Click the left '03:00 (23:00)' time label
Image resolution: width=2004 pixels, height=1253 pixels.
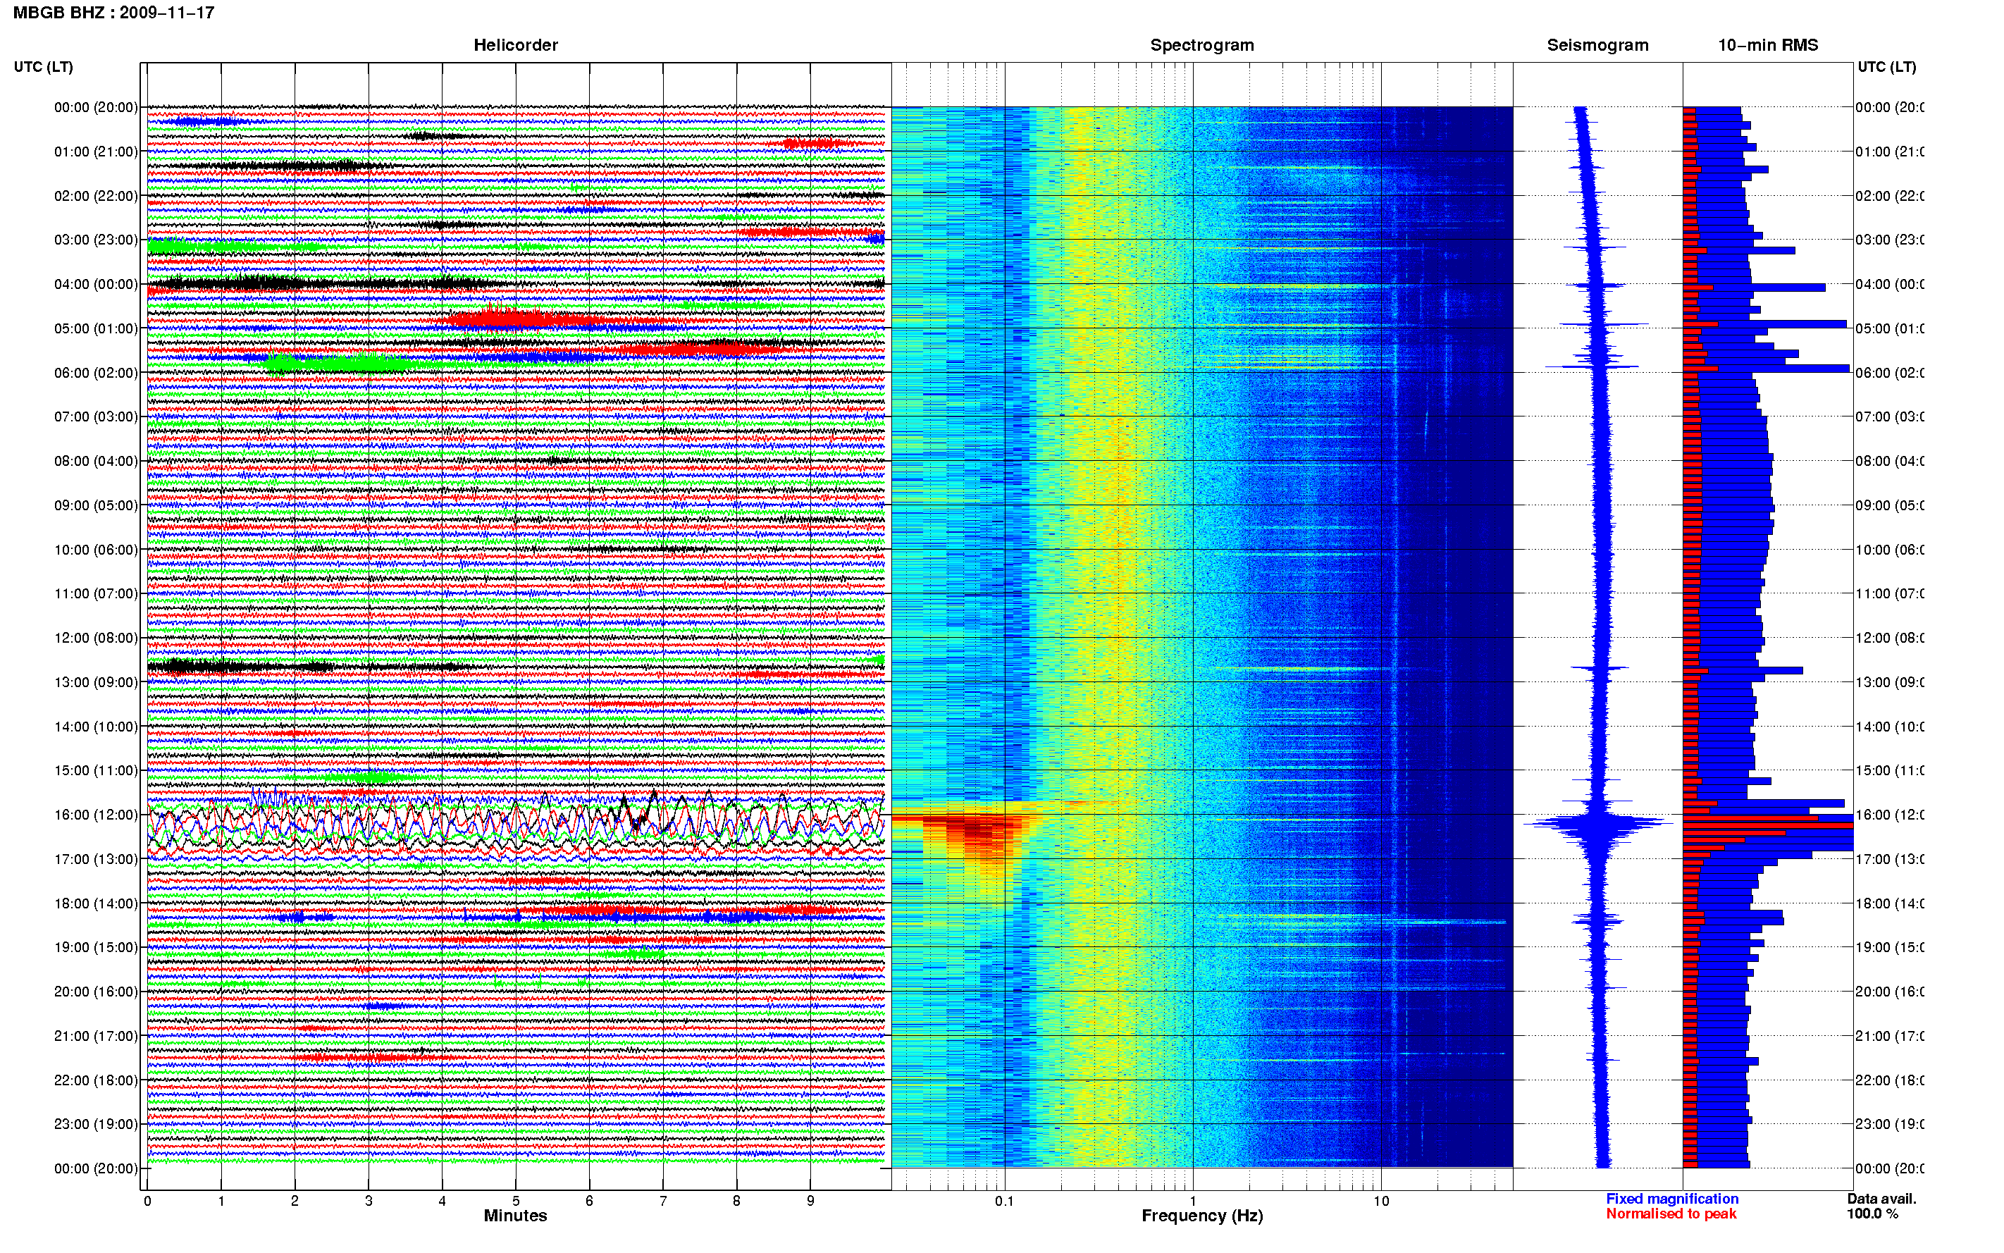(x=96, y=240)
